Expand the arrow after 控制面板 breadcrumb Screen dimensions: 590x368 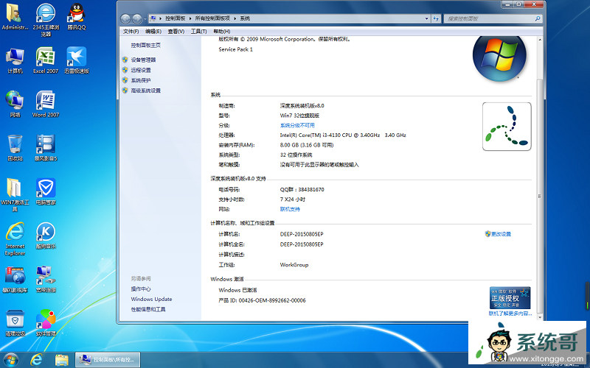(x=190, y=18)
